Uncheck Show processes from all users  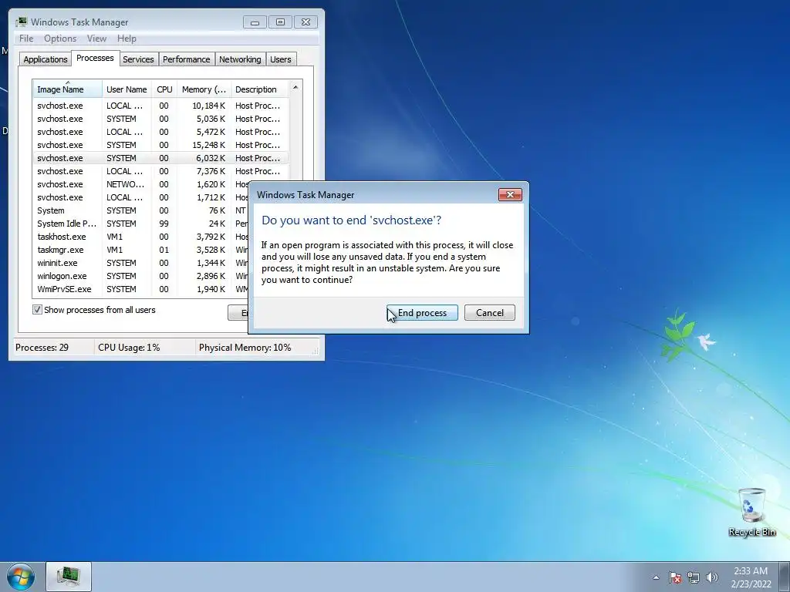(37, 310)
